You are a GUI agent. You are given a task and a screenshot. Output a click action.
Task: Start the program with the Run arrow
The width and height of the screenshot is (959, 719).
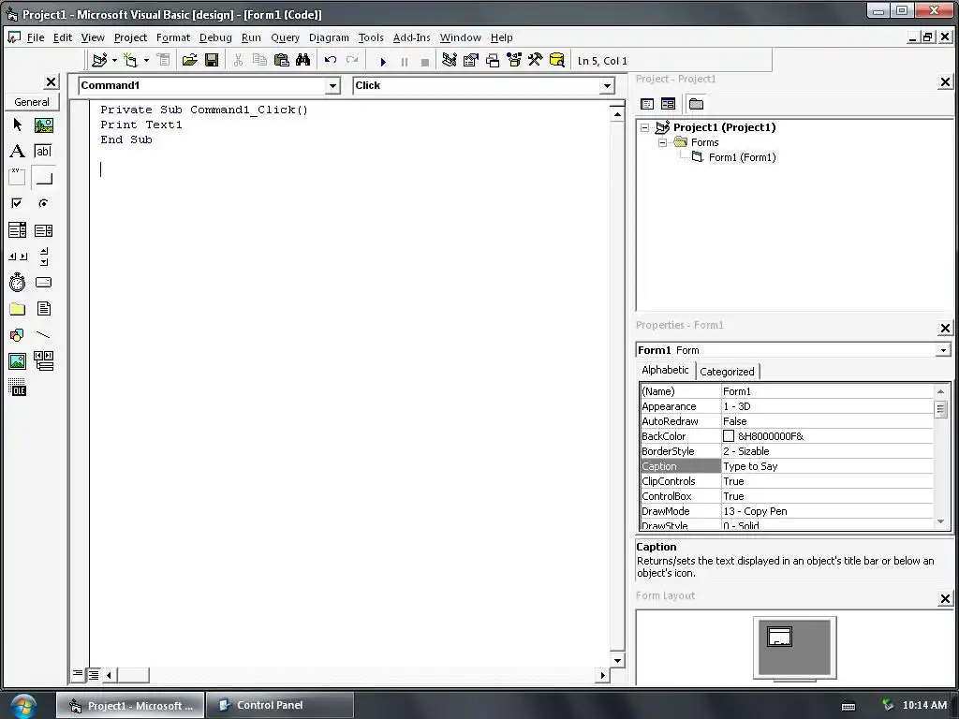383,61
